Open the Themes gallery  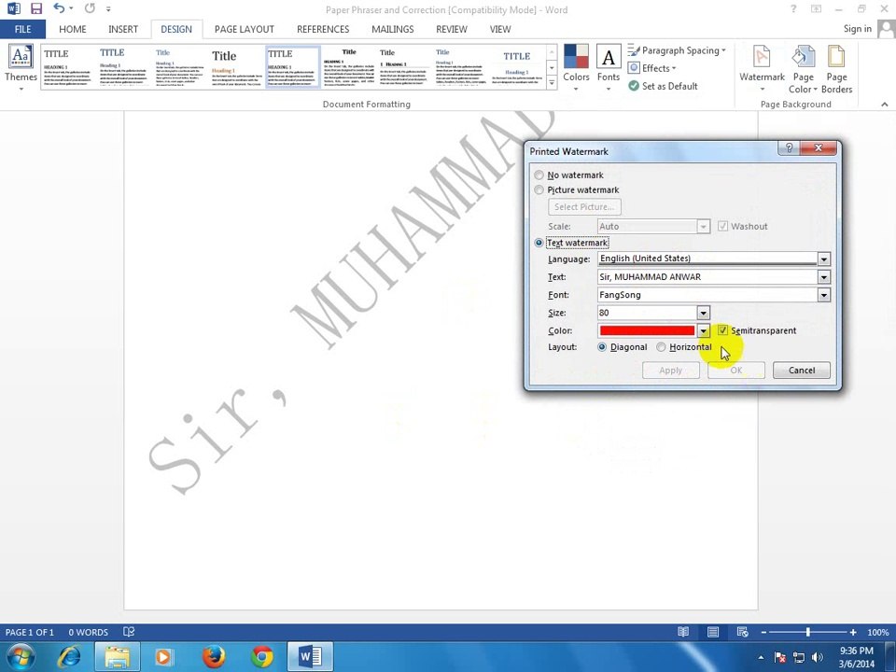(21, 67)
